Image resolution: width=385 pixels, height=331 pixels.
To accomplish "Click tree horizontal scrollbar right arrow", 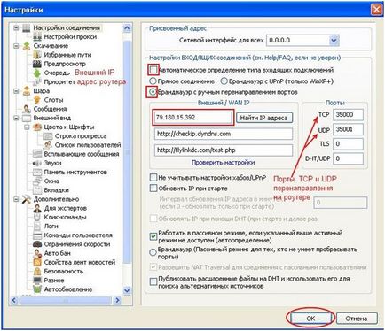I will (117, 301).
